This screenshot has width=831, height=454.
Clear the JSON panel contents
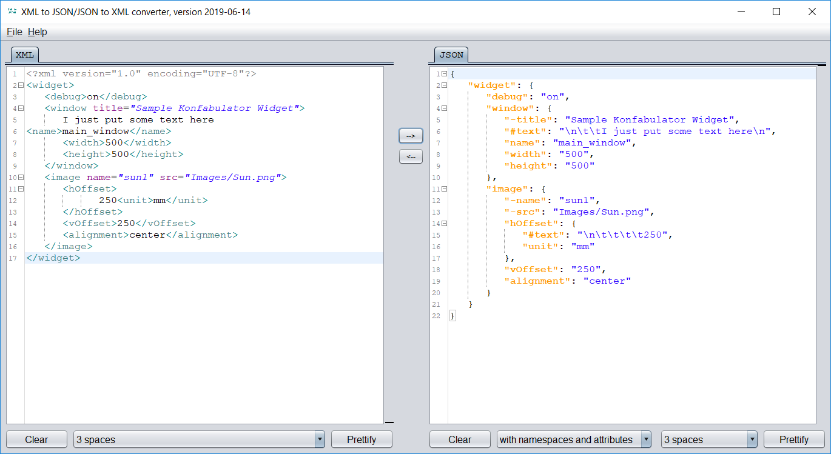point(460,439)
